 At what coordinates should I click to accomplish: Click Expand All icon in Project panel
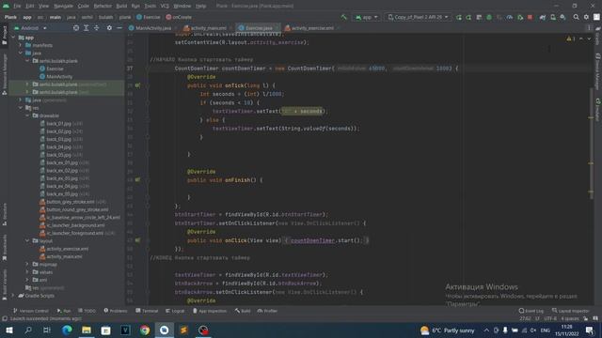pyautogui.click(x=86, y=28)
